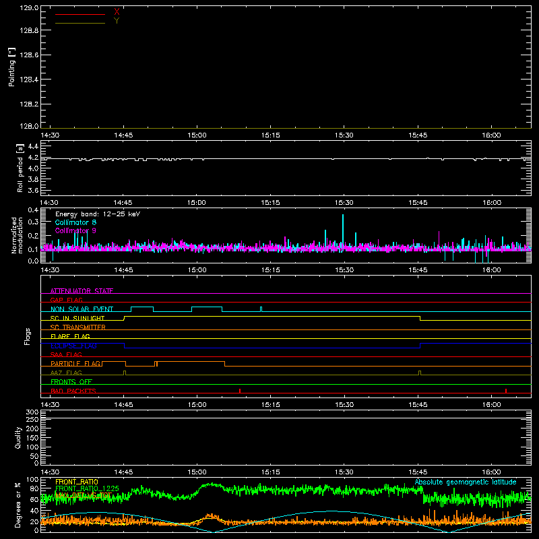Click the ECLIPSE_FLAG label

73,346
